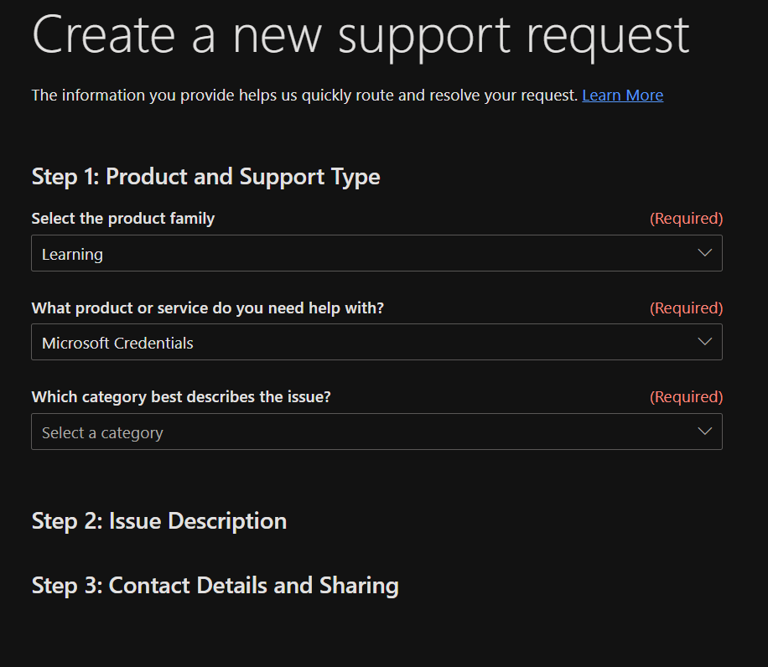Click the chevron on the category dropdown
Screen dimensions: 768x667
[704, 432]
